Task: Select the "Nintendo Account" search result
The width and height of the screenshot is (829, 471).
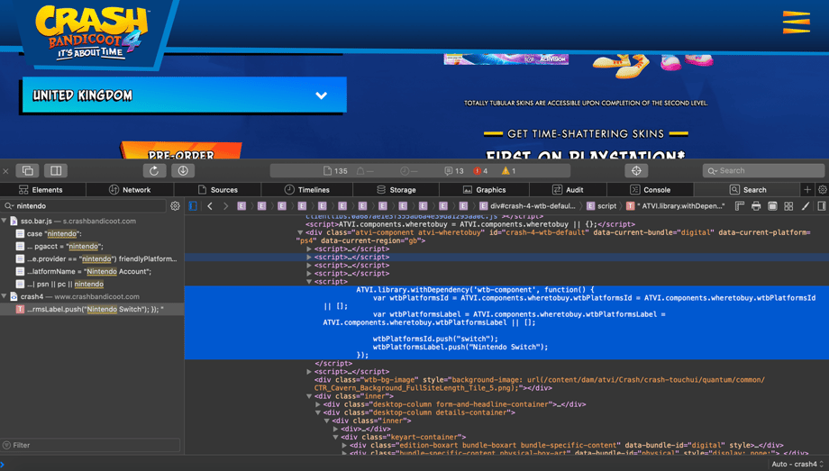Action: [89, 271]
